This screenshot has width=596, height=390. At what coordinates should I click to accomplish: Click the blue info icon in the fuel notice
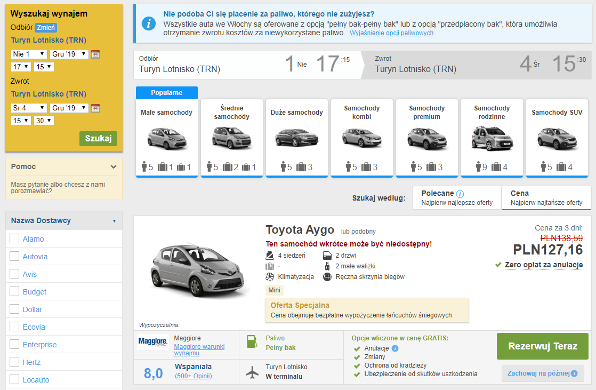pos(148,23)
